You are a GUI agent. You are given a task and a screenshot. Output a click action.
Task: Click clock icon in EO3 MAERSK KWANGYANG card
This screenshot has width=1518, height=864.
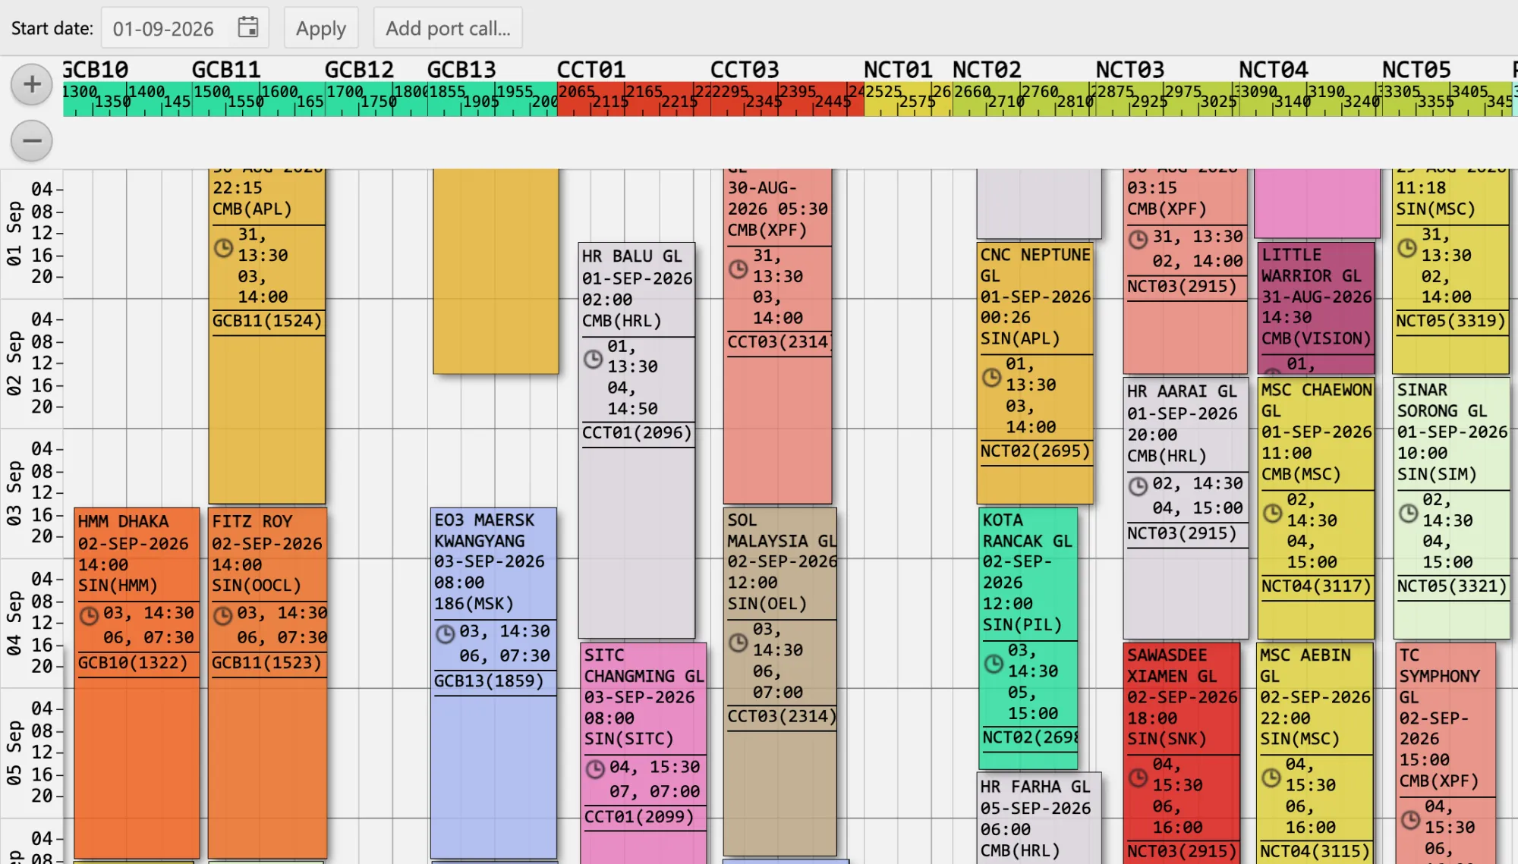click(x=446, y=633)
